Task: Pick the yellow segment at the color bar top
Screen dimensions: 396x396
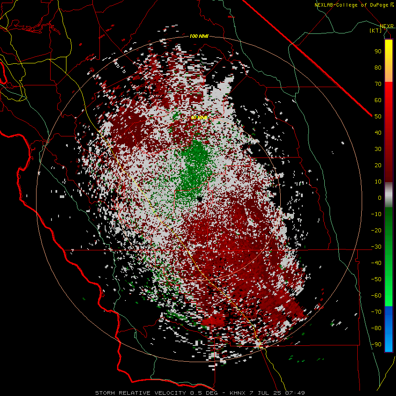Action: point(389,49)
